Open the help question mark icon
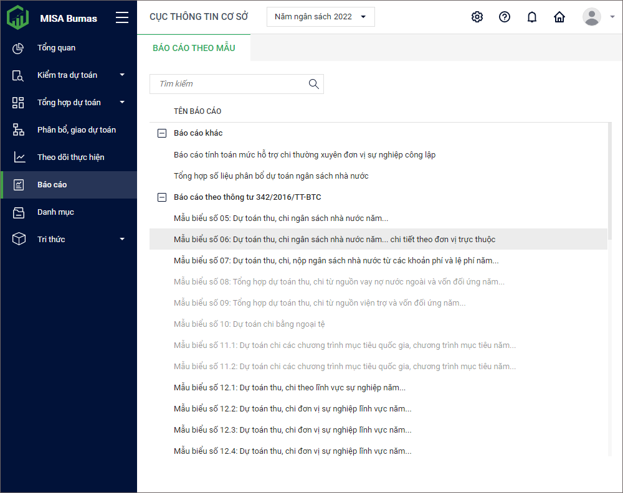 click(x=505, y=17)
